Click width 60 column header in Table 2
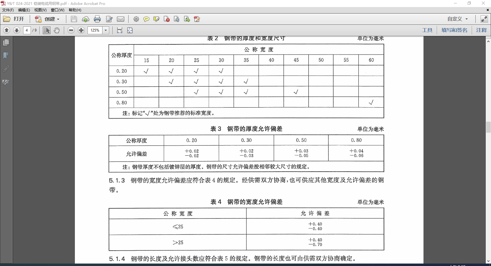The width and height of the screenshot is (491, 266). (371, 60)
